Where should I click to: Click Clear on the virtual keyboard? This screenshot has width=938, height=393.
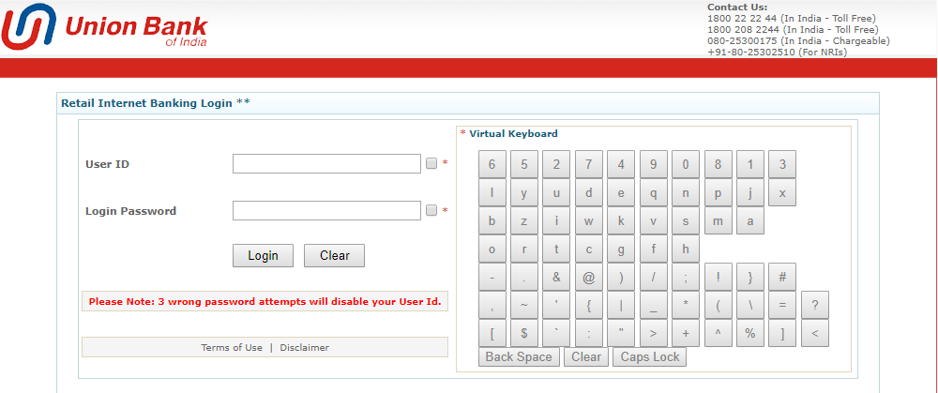pyautogui.click(x=586, y=357)
